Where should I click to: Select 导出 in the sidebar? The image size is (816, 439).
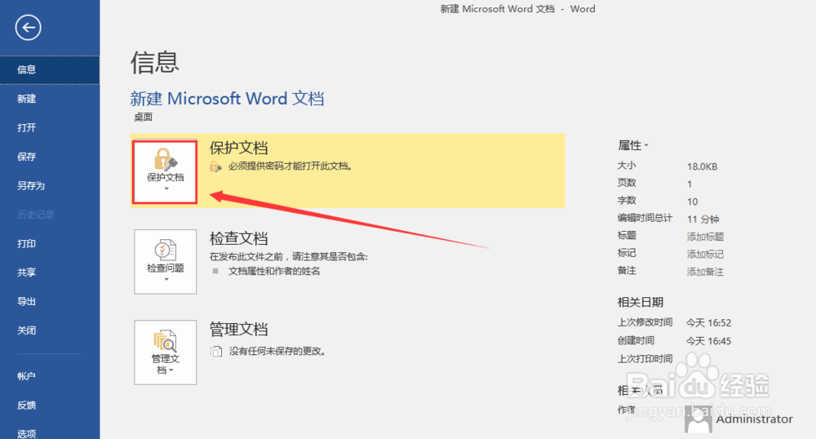[x=50, y=301]
